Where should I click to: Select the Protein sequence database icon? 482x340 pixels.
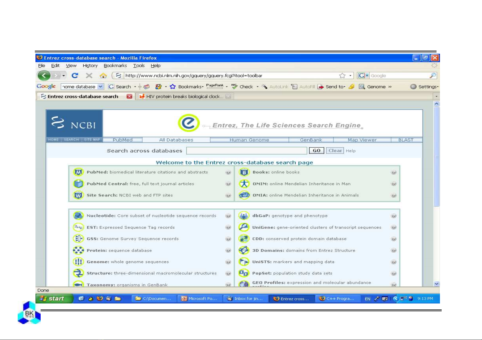click(x=78, y=250)
